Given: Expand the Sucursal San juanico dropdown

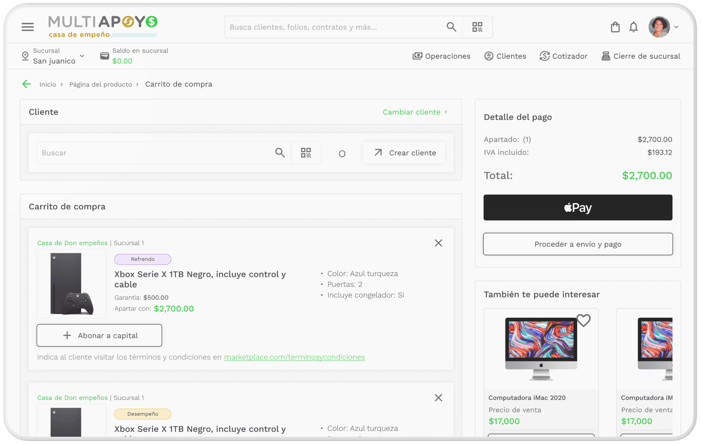Looking at the screenshot, I should click(x=82, y=56).
